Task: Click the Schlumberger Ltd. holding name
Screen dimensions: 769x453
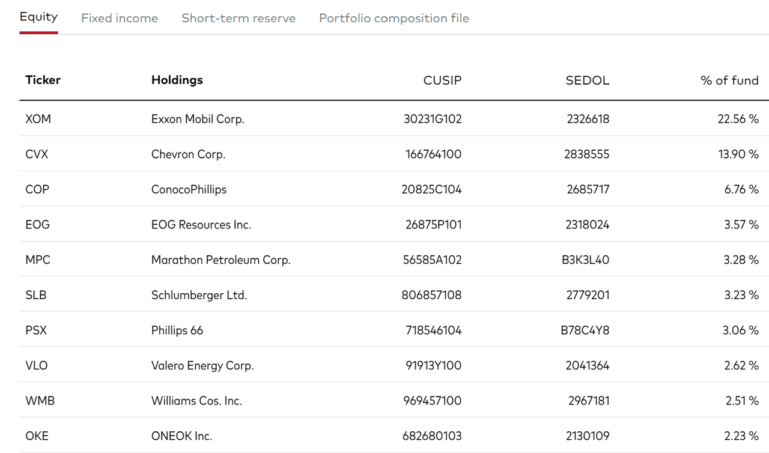Action: [x=199, y=295]
